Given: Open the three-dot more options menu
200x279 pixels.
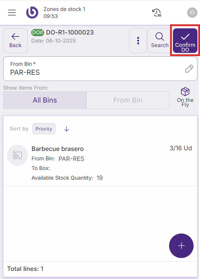Looking at the screenshot, I should (138, 41).
